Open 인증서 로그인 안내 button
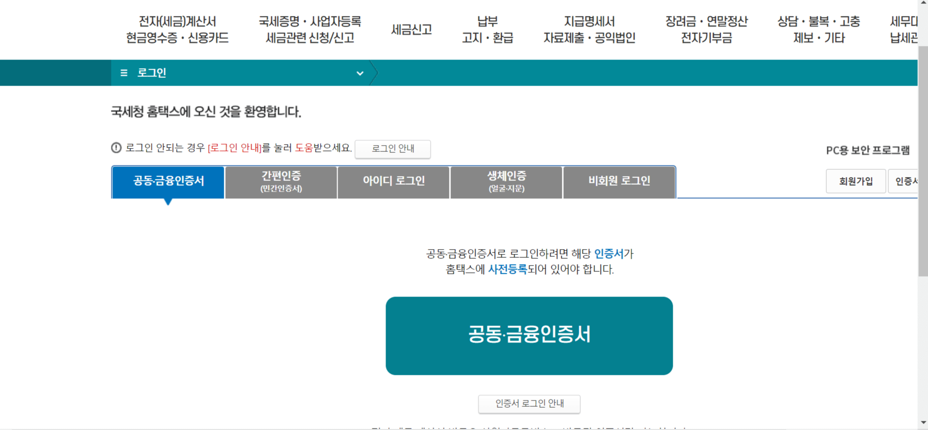This screenshot has width=928, height=430. (529, 404)
